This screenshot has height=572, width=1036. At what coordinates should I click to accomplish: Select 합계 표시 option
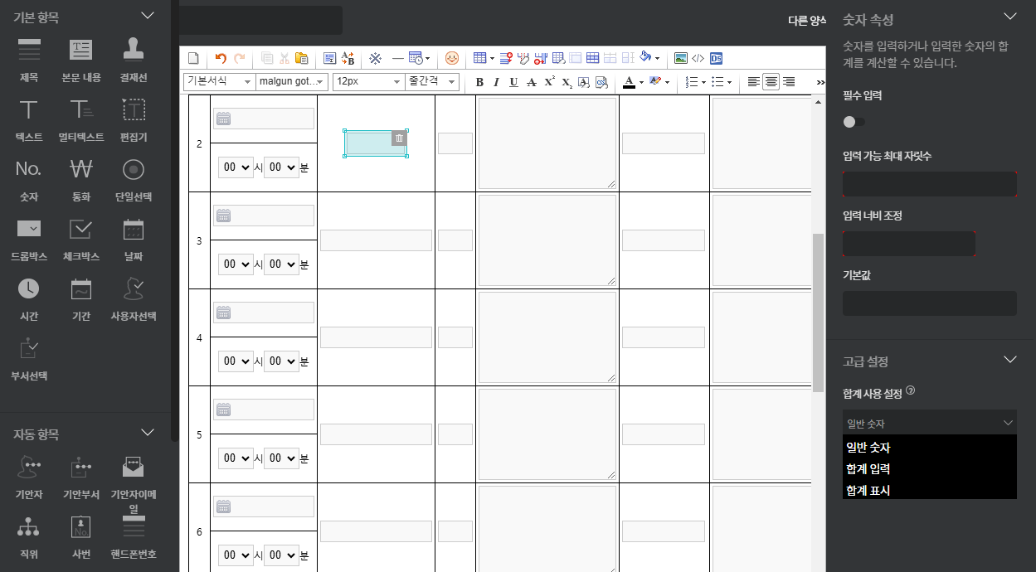click(868, 490)
